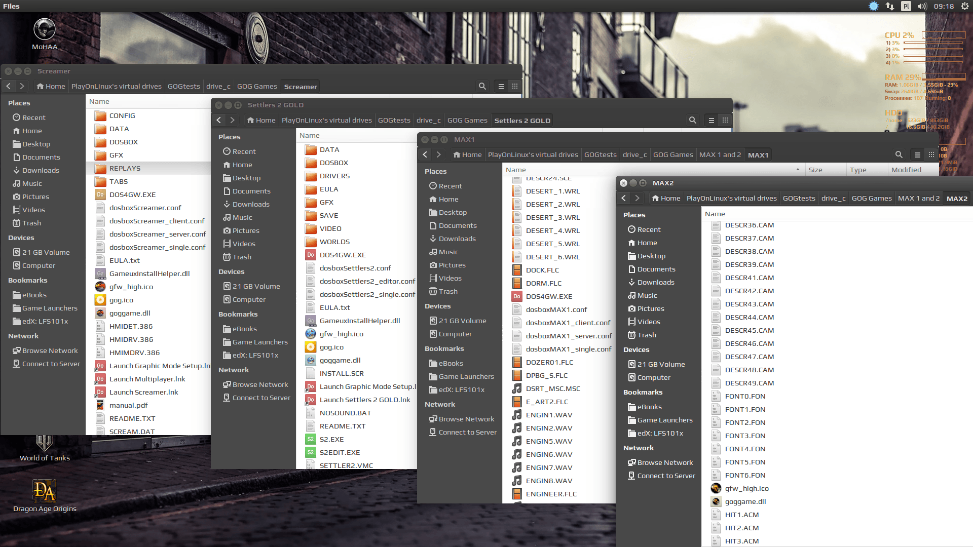This screenshot has width=973, height=547.
Task: Open Game Launchers bookmark in MAX2 sidebar
Action: click(665, 420)
